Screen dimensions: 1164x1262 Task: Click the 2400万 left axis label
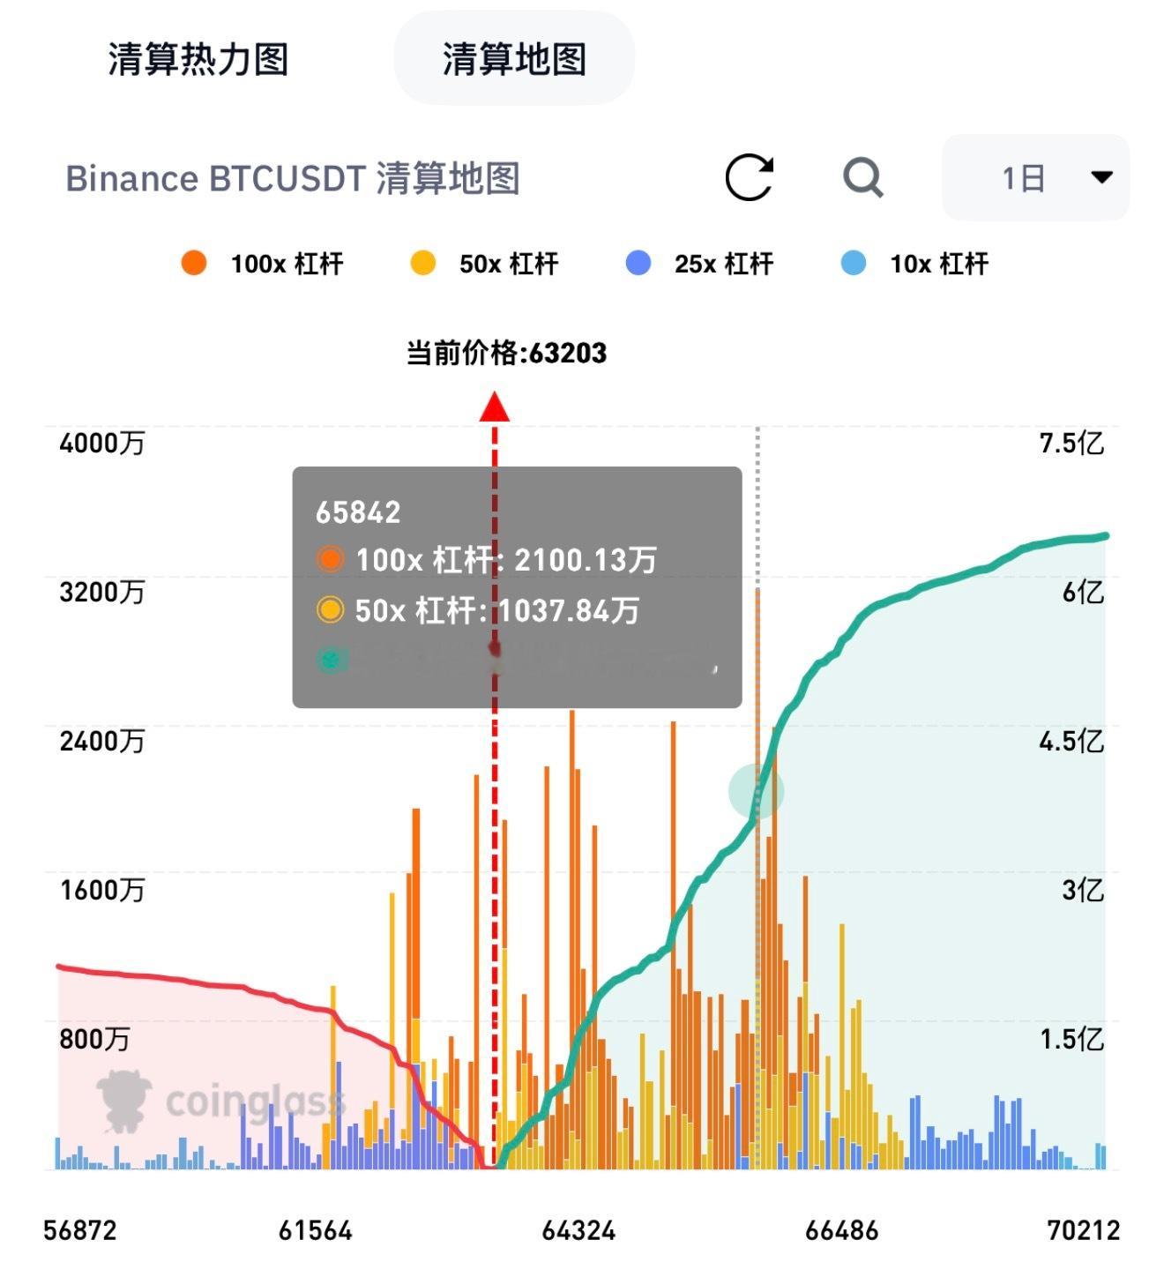101,741
